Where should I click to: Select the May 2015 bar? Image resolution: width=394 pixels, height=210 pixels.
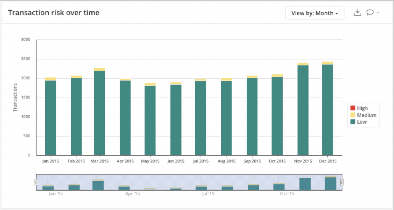(x=150, y=119)
